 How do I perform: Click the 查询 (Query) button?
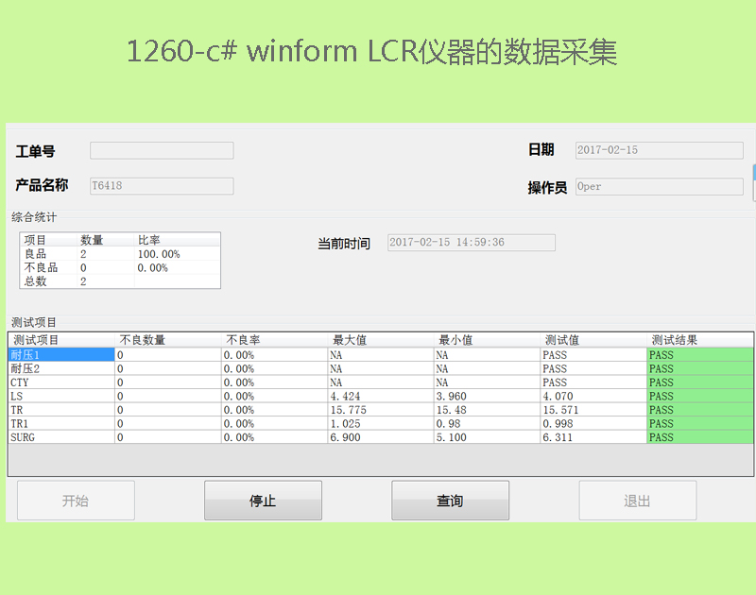[450, 501]
